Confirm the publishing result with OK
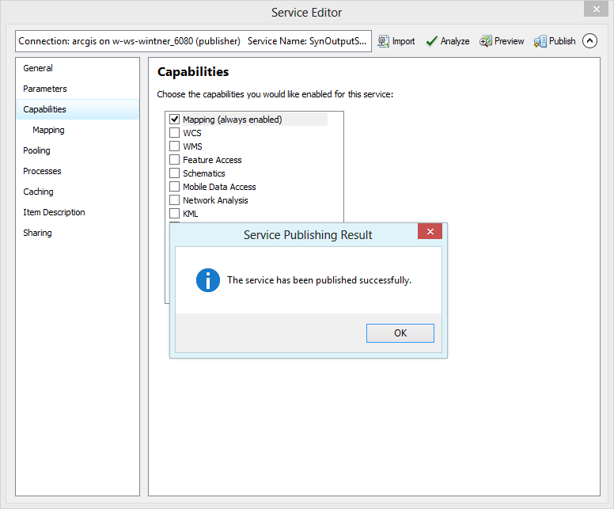The width and height of the screenshot is (614, 509). (400, 333)
